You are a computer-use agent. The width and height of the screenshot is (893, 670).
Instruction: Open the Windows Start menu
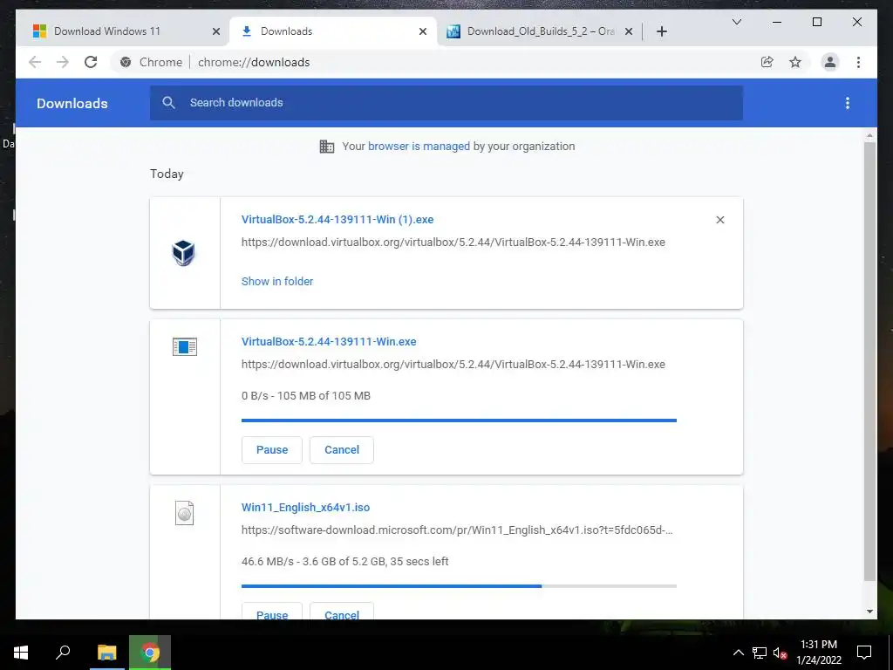21,653
